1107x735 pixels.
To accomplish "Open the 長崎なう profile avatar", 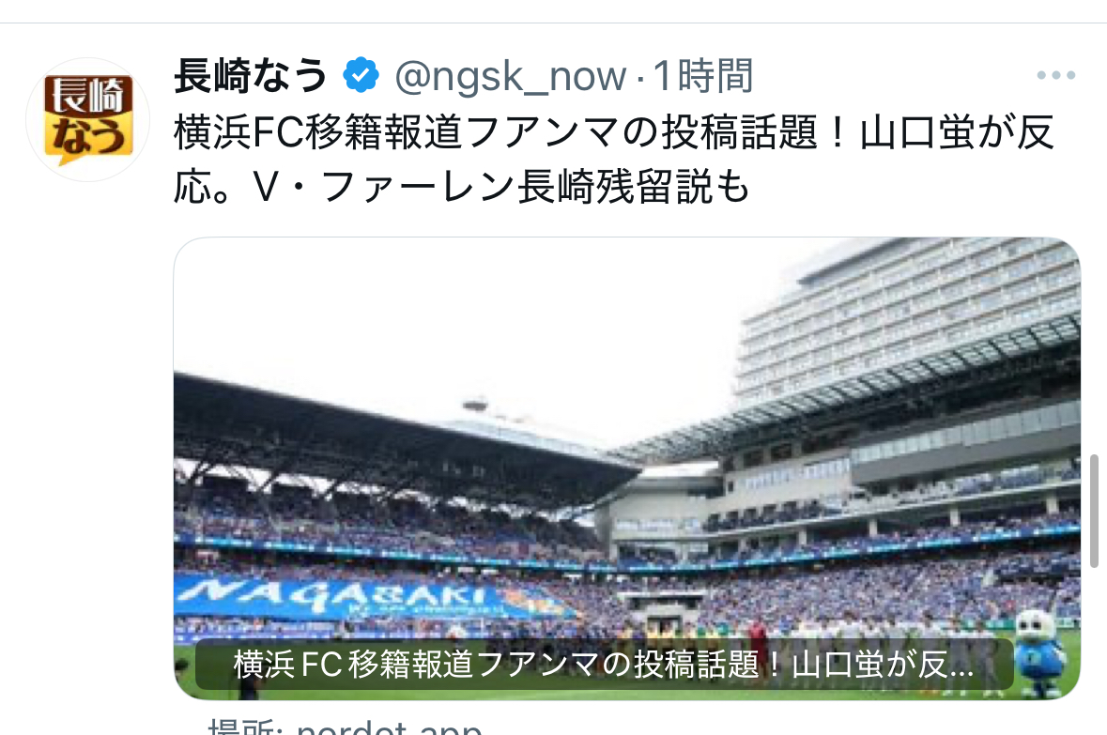I will tap(87, 119).
